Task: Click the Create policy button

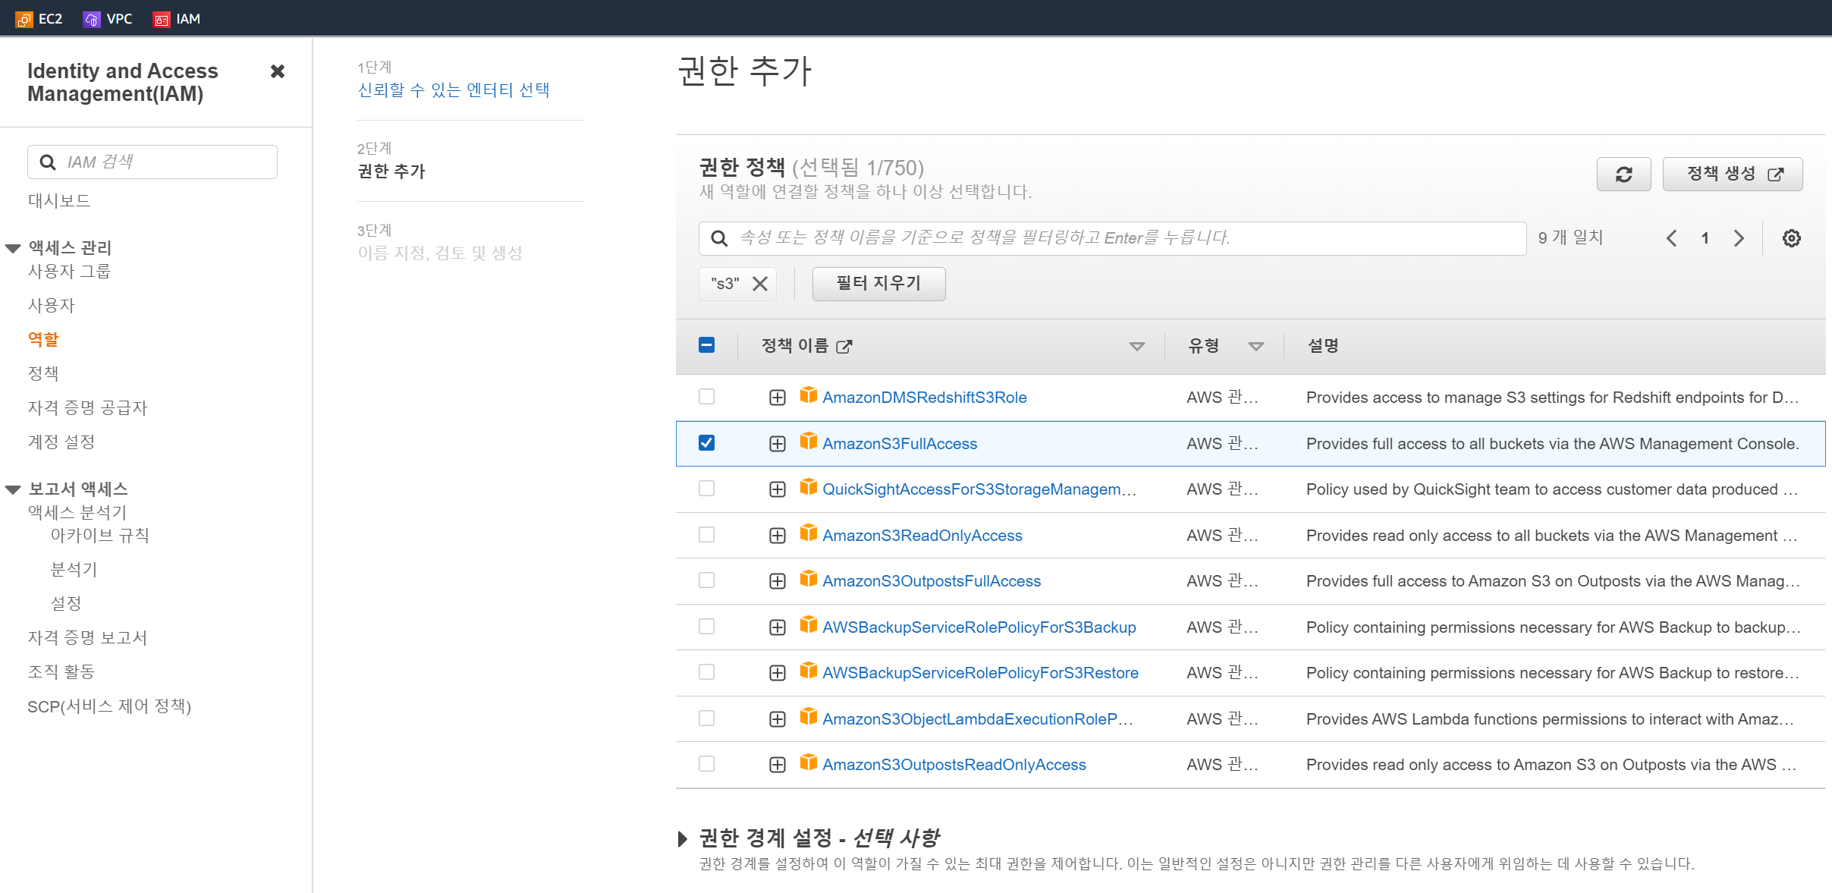Action: tap(1732, 175)
